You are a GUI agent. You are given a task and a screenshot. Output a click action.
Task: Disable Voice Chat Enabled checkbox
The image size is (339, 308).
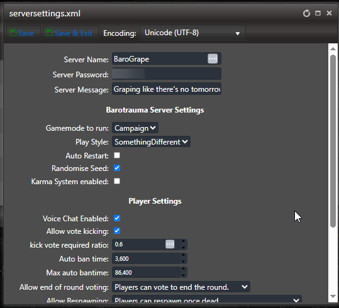pos(117,218)
